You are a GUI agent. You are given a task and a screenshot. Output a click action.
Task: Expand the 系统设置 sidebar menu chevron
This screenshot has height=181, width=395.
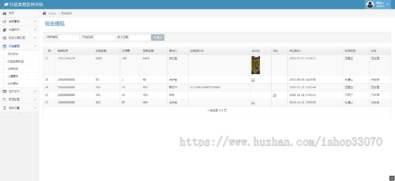pyautogui.click(x=35, y=108)
